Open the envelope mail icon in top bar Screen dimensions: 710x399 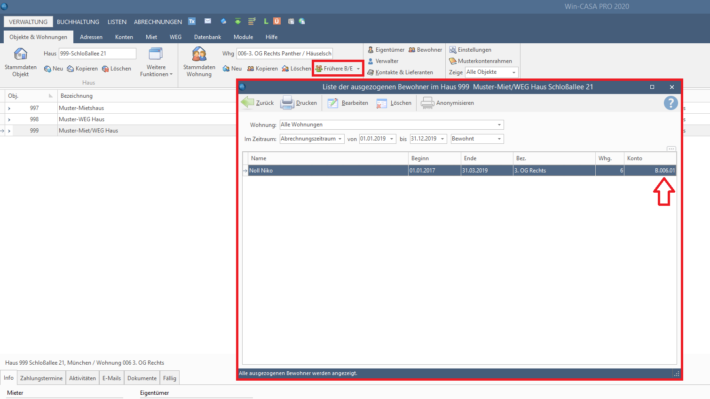click(x=208, y=21)
